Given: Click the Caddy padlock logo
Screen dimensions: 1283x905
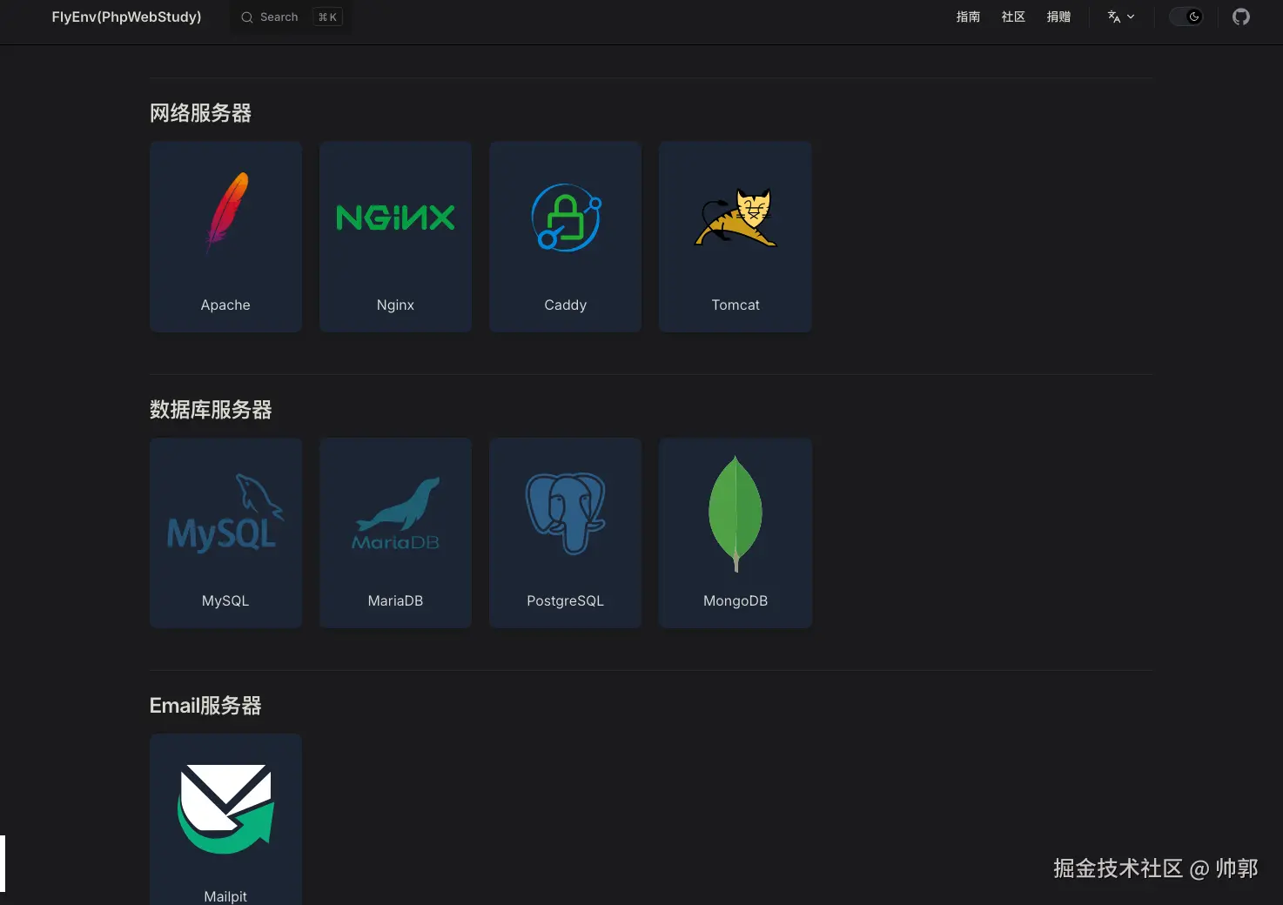Looking at the screenshot, I should [x=566, y=218].
